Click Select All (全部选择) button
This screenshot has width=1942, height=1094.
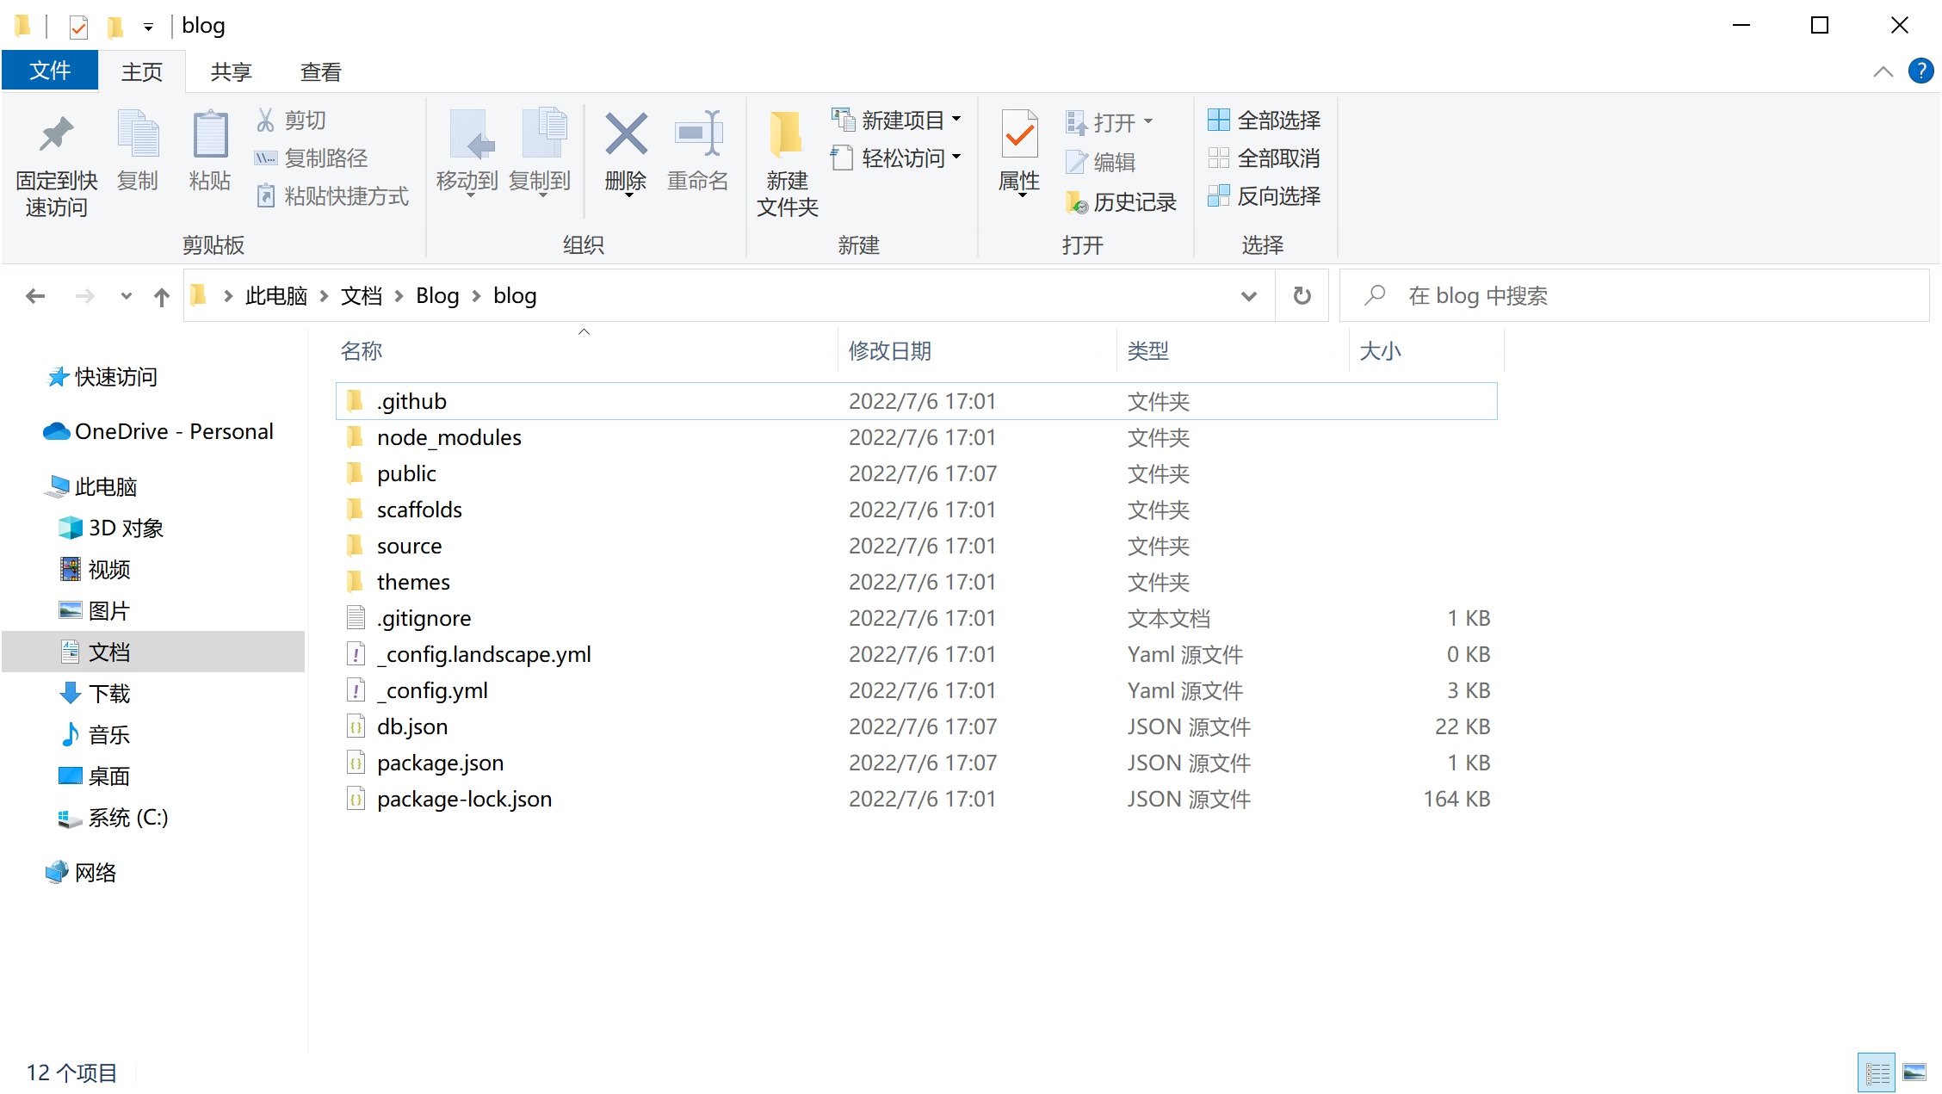[x=1265, y=120]
